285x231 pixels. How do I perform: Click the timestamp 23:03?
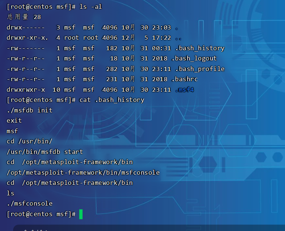(161, 28)
